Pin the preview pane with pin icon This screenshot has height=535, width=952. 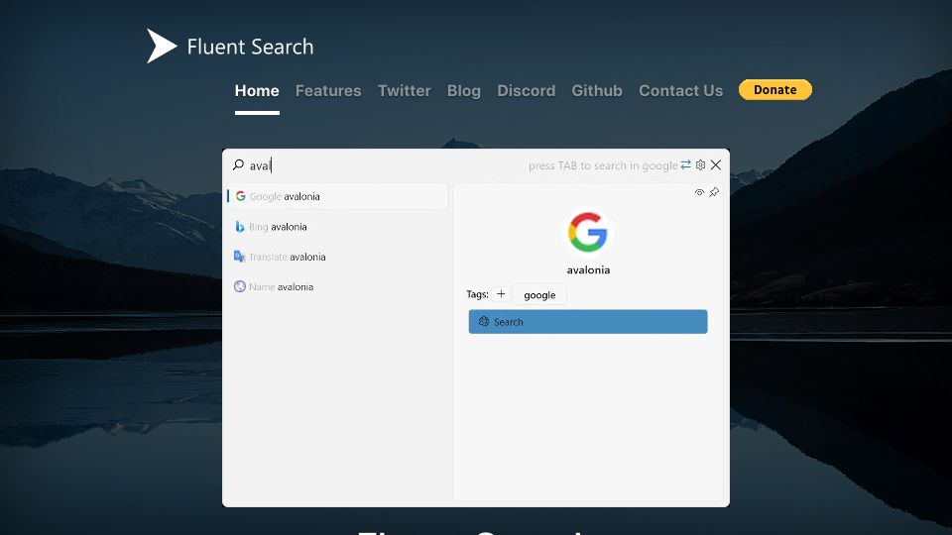[714, 192]
